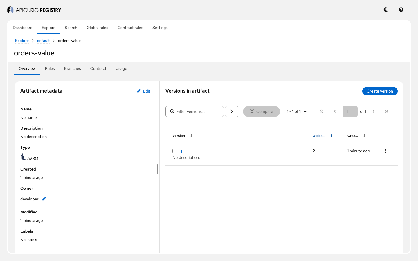Click the Apicurio Registry logo
The width and height of the screenshot is (418, 261).
point(34,10)
